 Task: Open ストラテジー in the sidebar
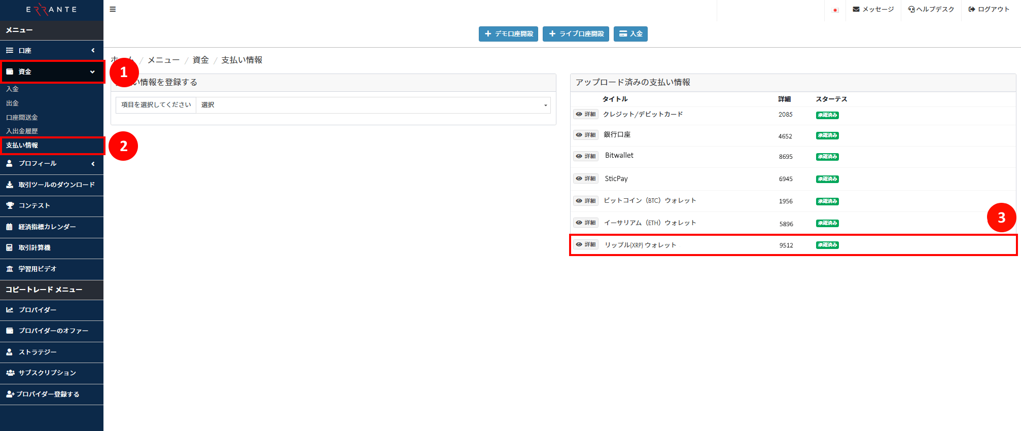52,352
